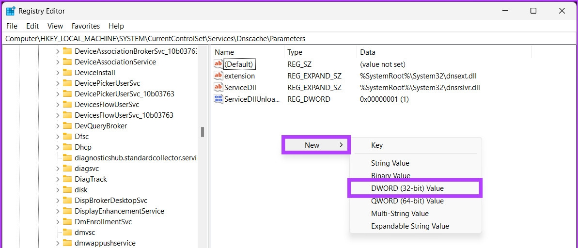Click the ServiceDll value's string icon
The image size is (578, 248).
pos(219,88)
